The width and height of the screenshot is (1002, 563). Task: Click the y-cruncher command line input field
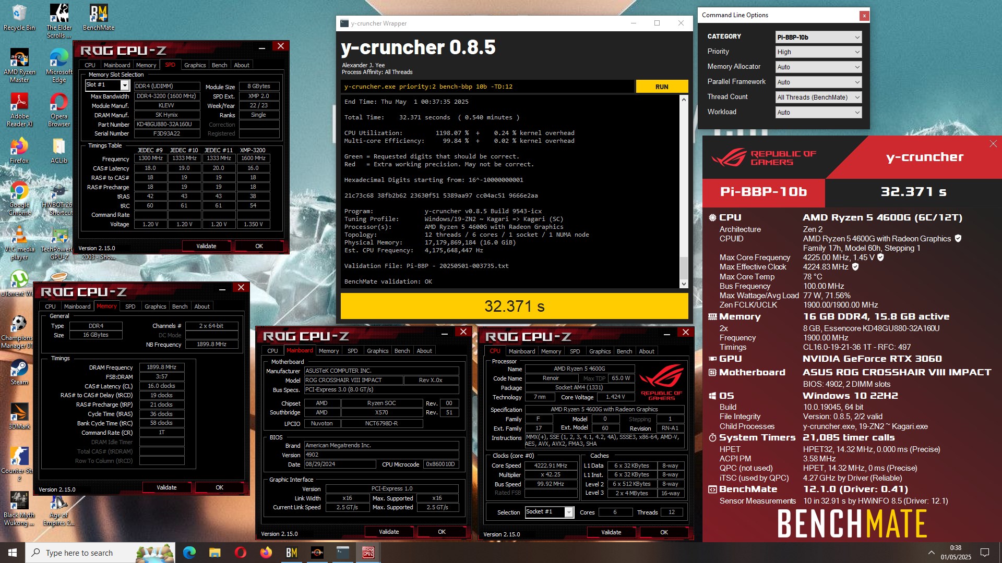(487, 87)
